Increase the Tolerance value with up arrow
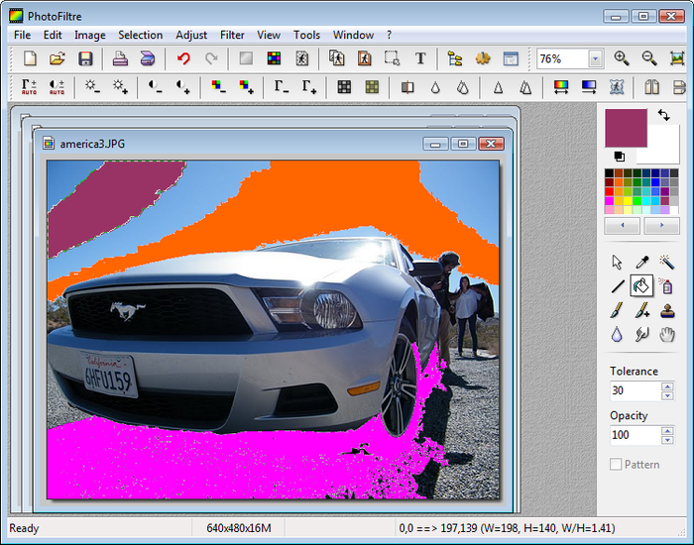The image size is (694, 545). (x=666, y=385)
